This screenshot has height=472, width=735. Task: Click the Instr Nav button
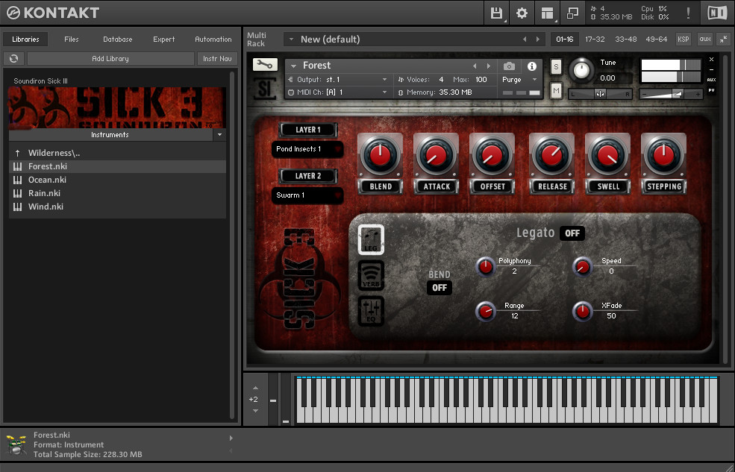click(x=217, y=58)
